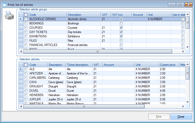
Task: Sort article groups by Description column
Action: coord(84,15)
